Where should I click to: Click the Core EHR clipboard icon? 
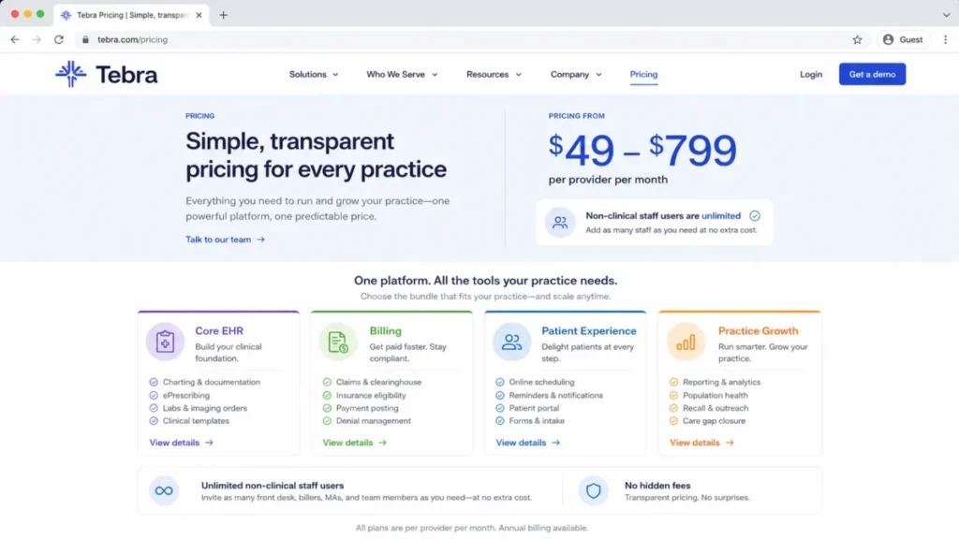pos(165,342)
